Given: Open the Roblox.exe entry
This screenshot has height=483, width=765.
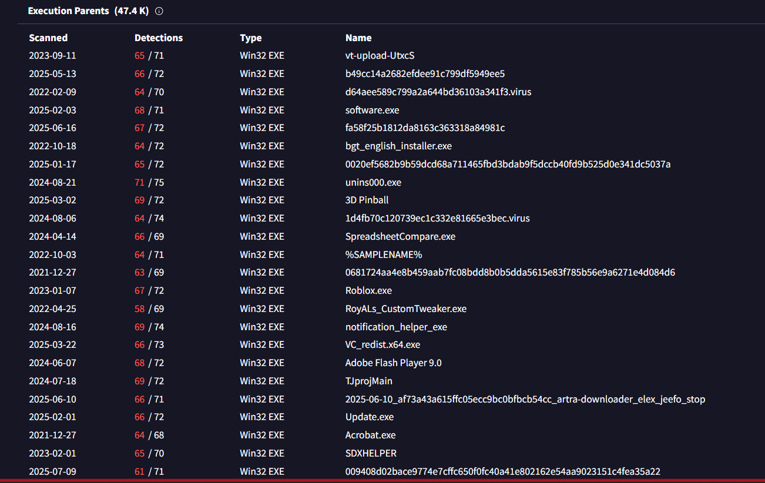Looking at the screenshot, I should tap(368, 291).
